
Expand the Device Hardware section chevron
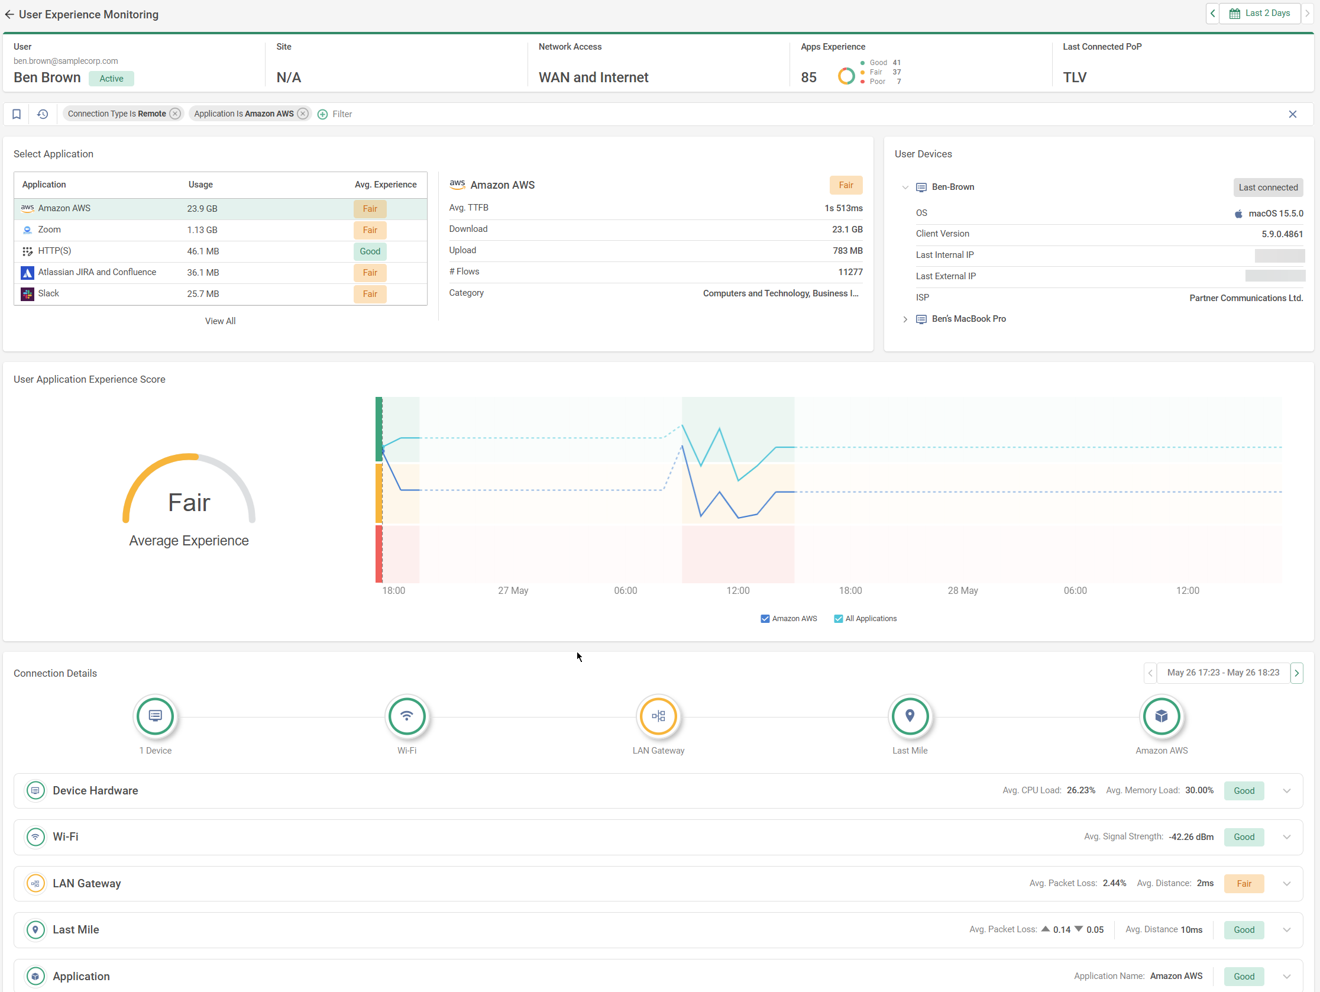click(x=1286, y=791)
